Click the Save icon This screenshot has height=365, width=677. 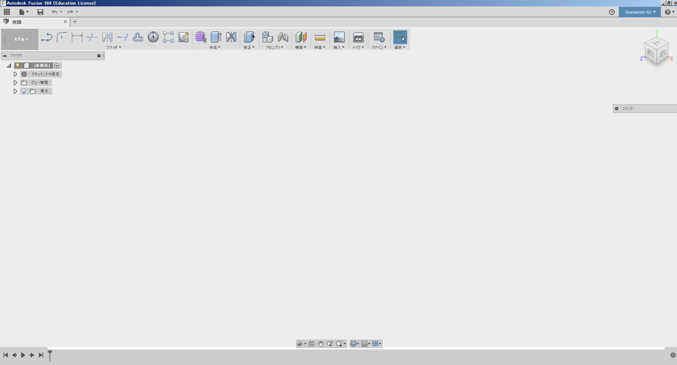point(40,12)
